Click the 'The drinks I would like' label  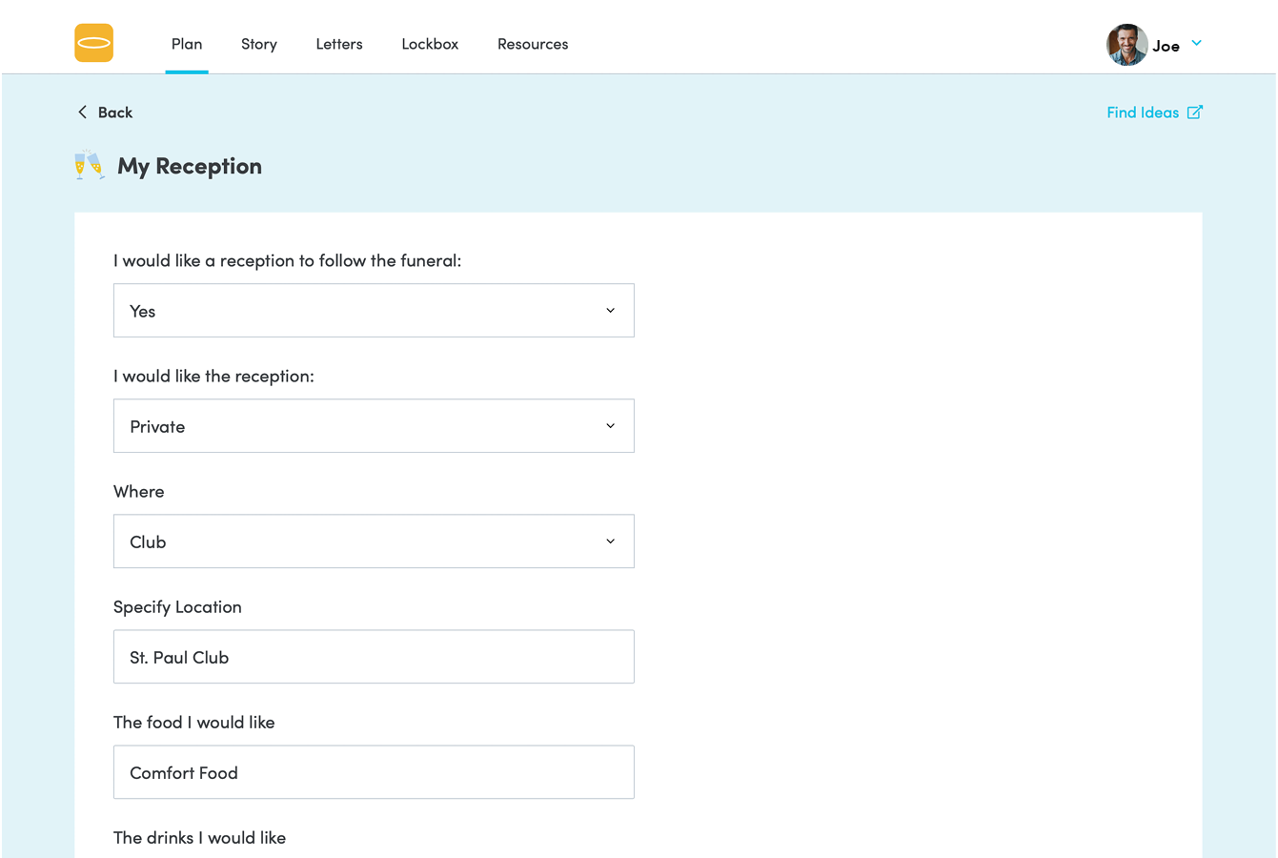click(x=199, y=837)
